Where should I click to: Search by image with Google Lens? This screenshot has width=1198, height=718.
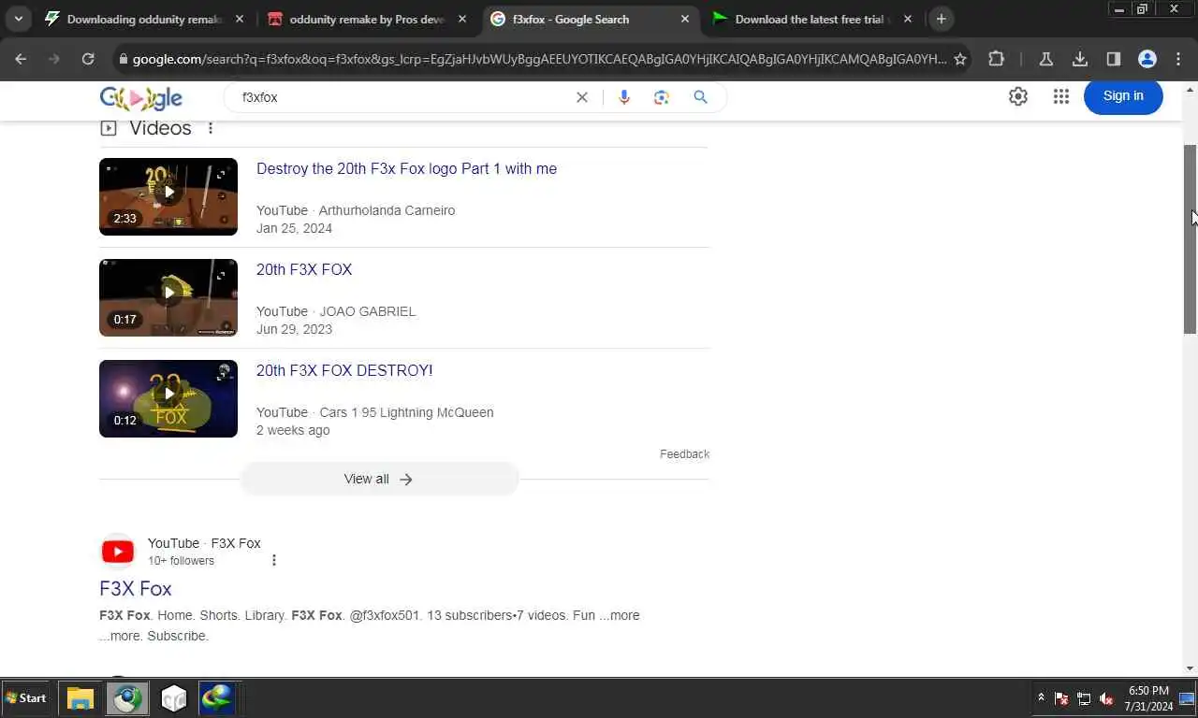662,97
